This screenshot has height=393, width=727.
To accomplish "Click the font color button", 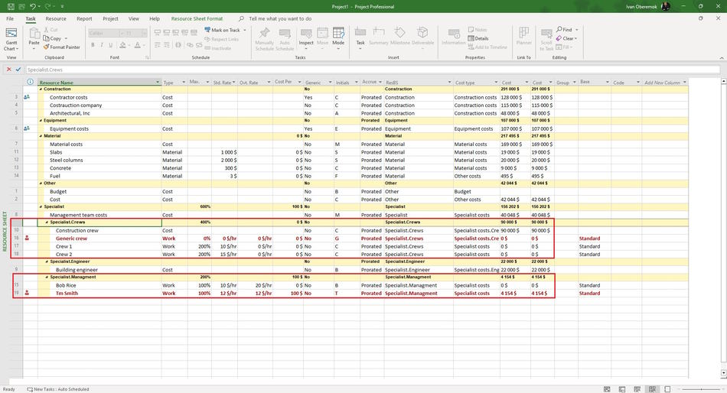I will [x=137, y=45].
